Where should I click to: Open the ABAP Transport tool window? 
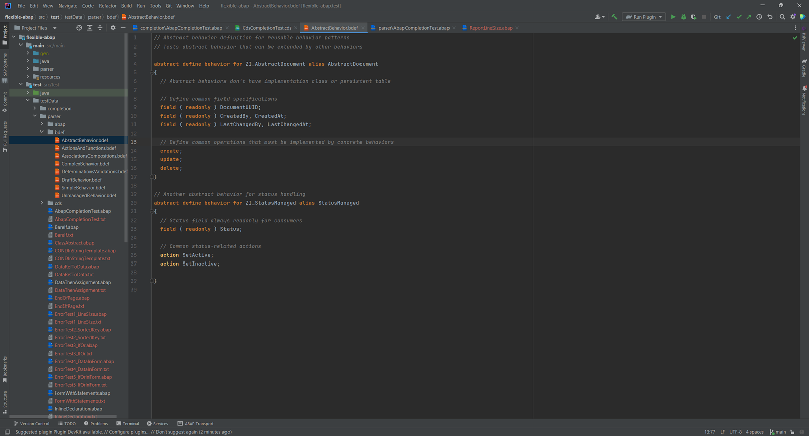[196, 424]
